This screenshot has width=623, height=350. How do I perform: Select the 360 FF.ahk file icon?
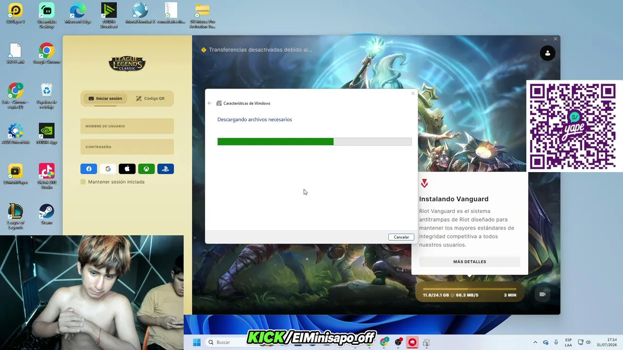coord(16,53)
